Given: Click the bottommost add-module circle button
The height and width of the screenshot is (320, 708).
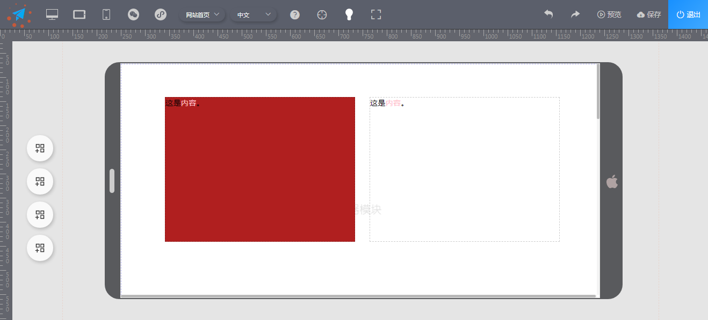Looking at the screenshot, I should click(x=40, y=248).
